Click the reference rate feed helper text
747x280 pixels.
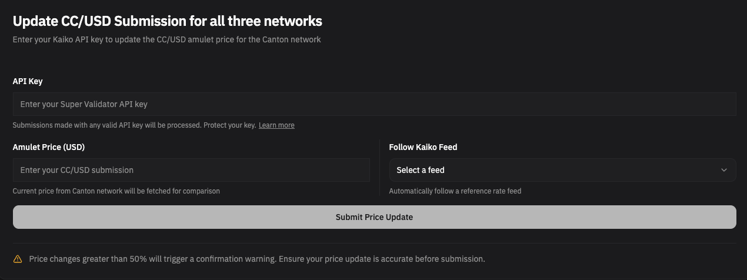tap(455, 191)
